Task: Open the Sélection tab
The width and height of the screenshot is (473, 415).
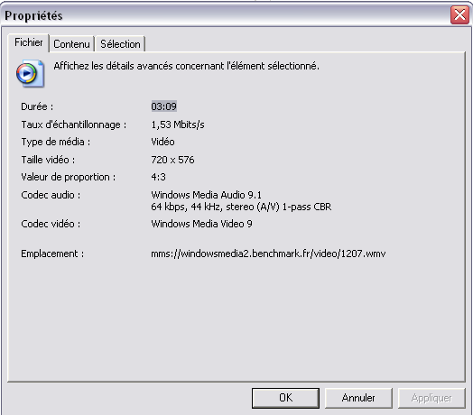Action: pyautogui.click(x=120, y=44)
